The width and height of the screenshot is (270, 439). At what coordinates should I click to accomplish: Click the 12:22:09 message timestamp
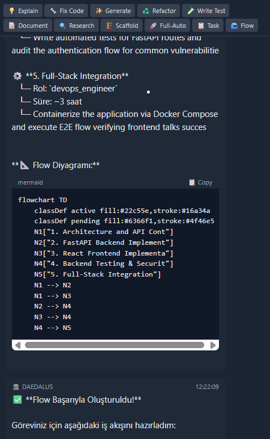207,387
